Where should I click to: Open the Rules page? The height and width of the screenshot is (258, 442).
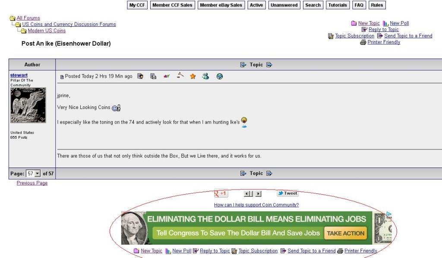(377, 5)
